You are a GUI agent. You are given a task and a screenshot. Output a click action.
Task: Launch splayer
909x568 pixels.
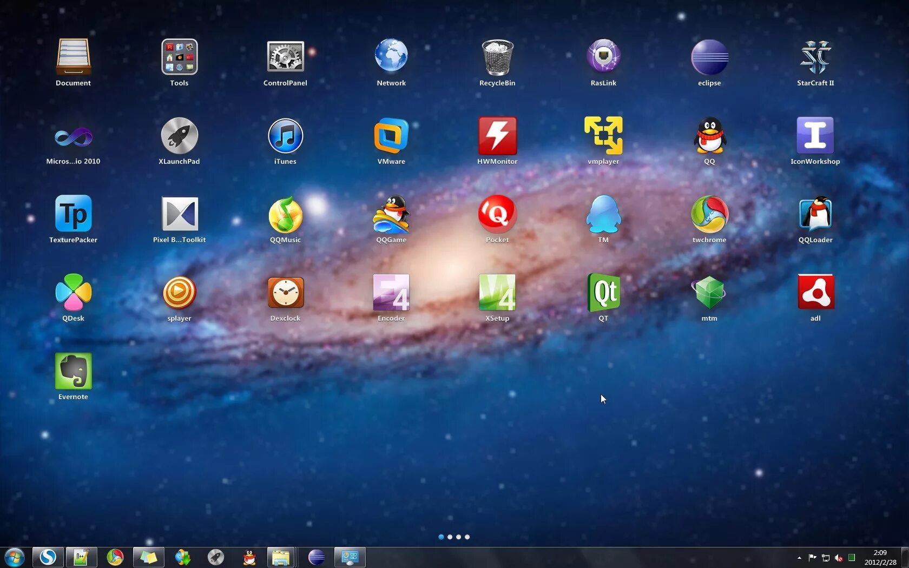[179, 292]
